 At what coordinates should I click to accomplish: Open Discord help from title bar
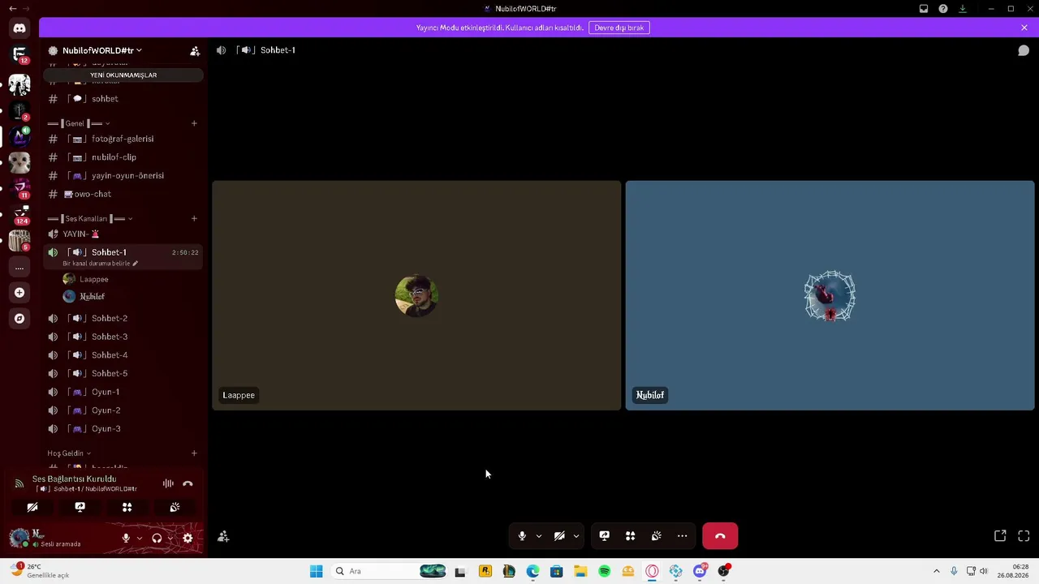[x=943, y=9]
